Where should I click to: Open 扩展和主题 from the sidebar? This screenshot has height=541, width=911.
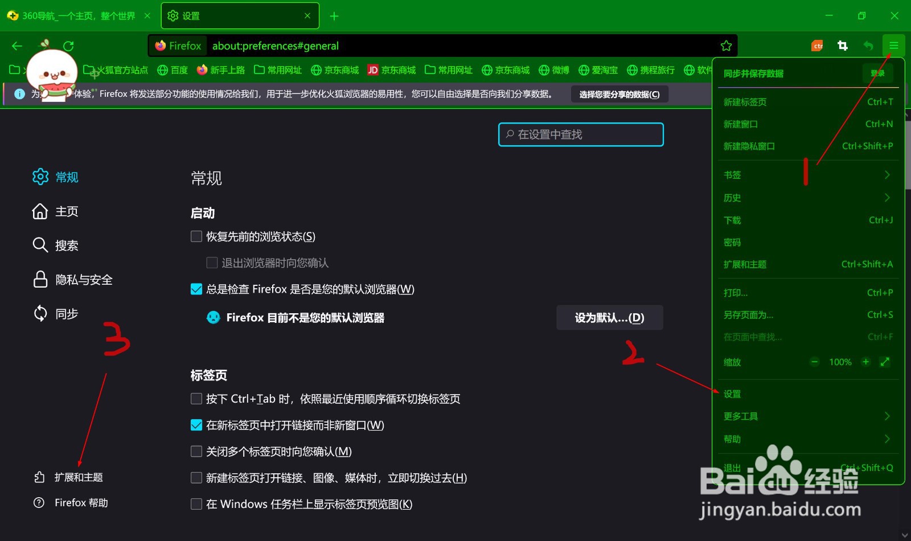point(78,477)
